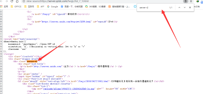
Task: Open the 互联网 bookmark folder
Action: coord(29,7)
